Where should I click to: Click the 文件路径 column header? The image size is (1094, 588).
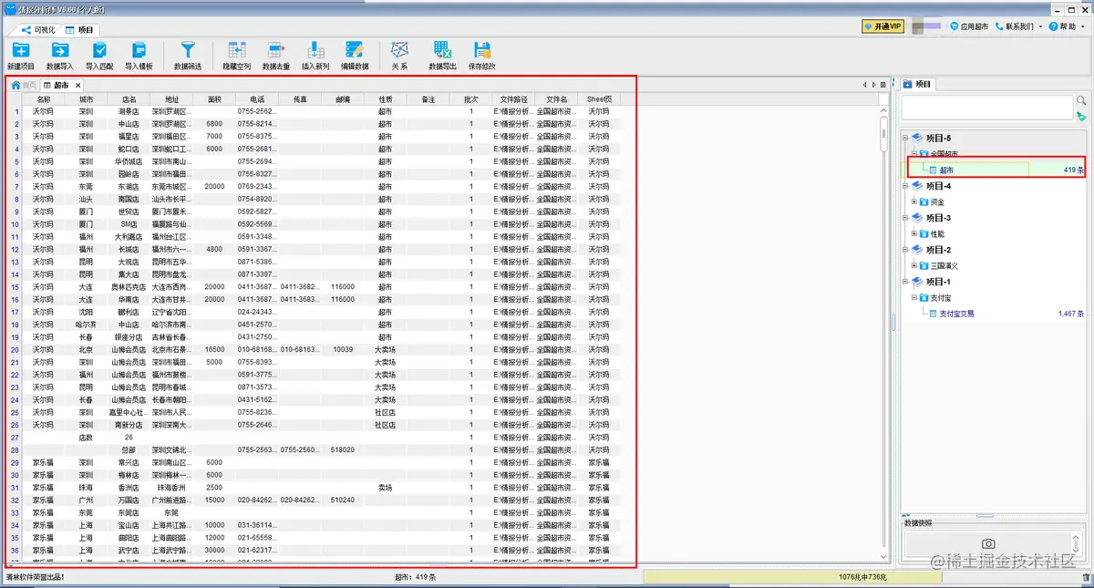tap(514, 98)
